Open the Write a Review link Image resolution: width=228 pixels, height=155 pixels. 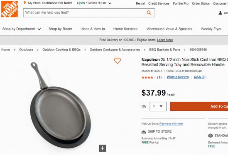point(178,77)
